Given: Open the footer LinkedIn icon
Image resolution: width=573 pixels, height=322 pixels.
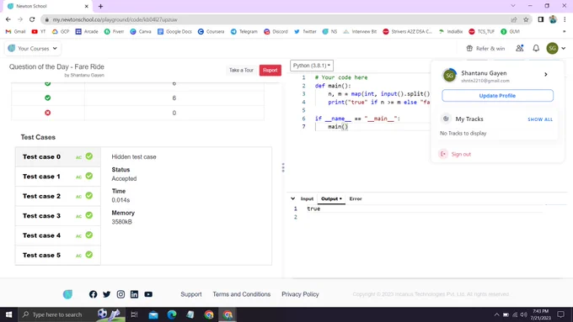Looking at the screenshot, I should tap(134, 294).
